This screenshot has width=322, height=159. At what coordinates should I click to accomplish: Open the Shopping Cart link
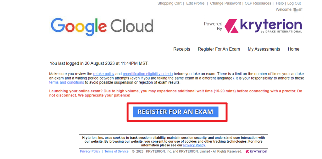[x=169, y=3]
